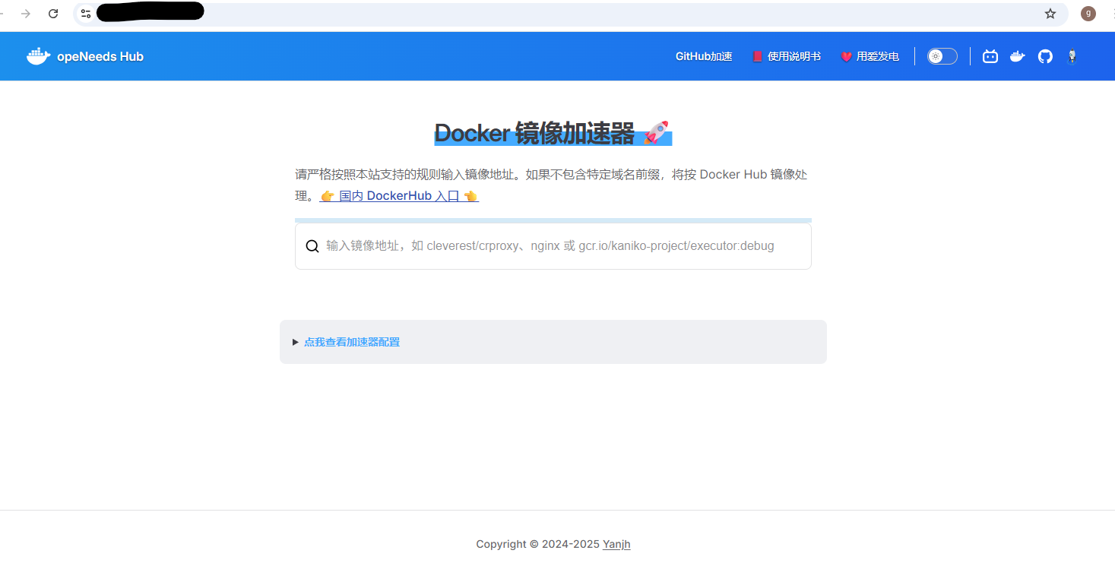Viewport: 1115px width, 563px height.
Task: Expand the 点我查看加速器配置 section
Action: point(351,342)
